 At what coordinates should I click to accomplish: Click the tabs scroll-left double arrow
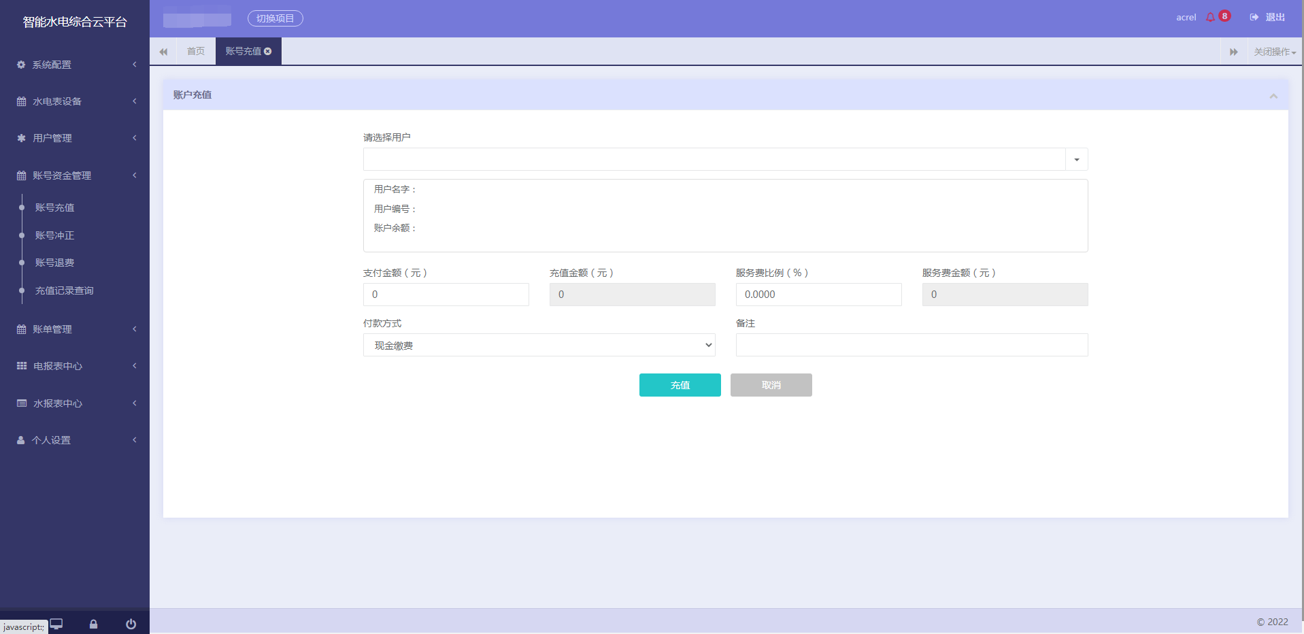163,52
